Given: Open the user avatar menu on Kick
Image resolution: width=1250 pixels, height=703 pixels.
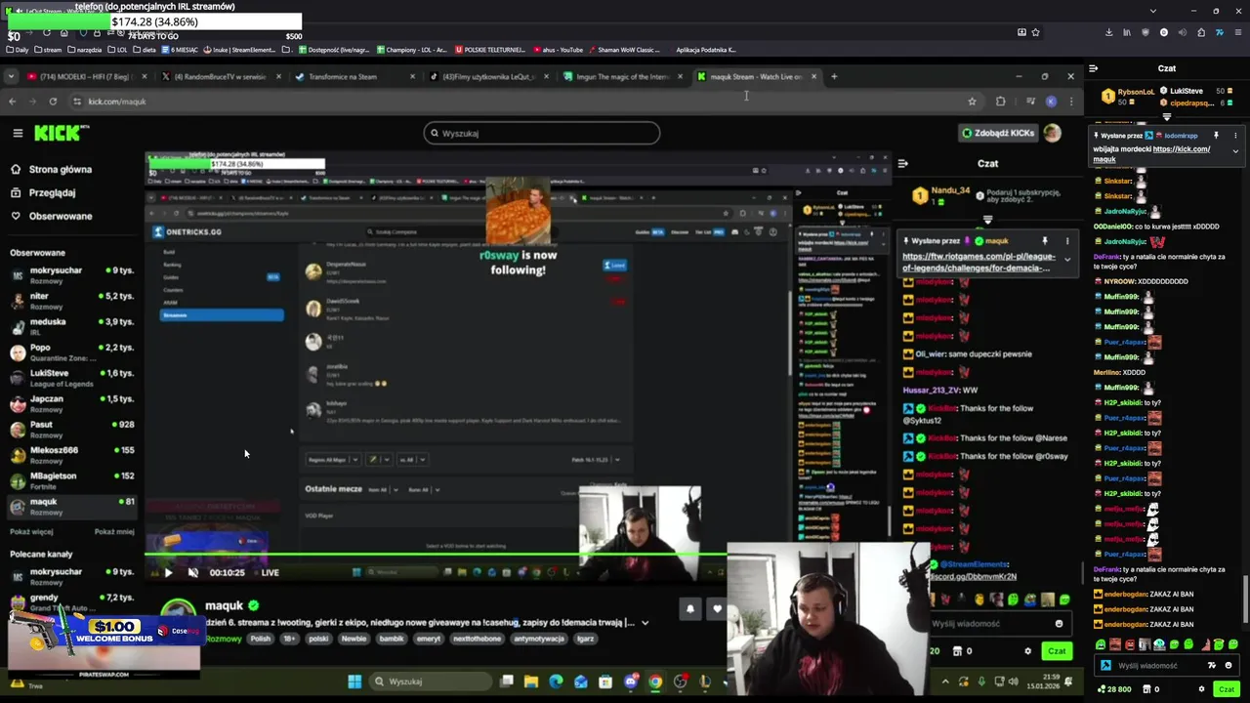Looking at the screenshot, I should click(x=1052, y=133).
